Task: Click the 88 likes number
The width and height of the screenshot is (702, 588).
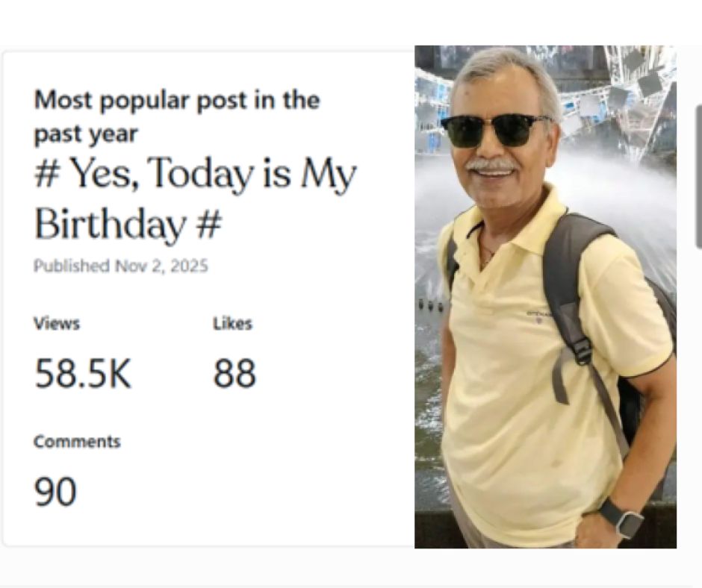Action: [x=234, y=374]
